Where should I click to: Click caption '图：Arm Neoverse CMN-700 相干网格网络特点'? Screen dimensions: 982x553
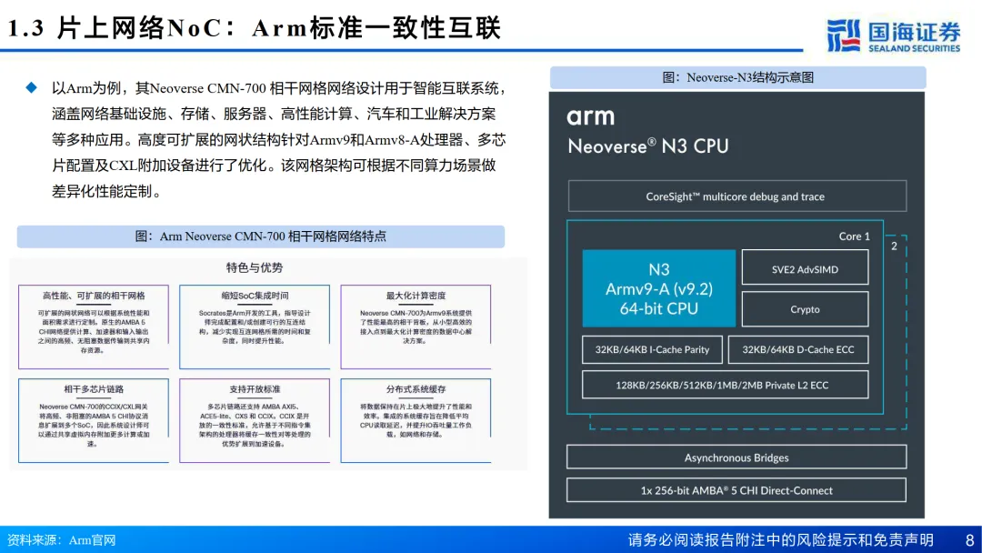[261, 236]
